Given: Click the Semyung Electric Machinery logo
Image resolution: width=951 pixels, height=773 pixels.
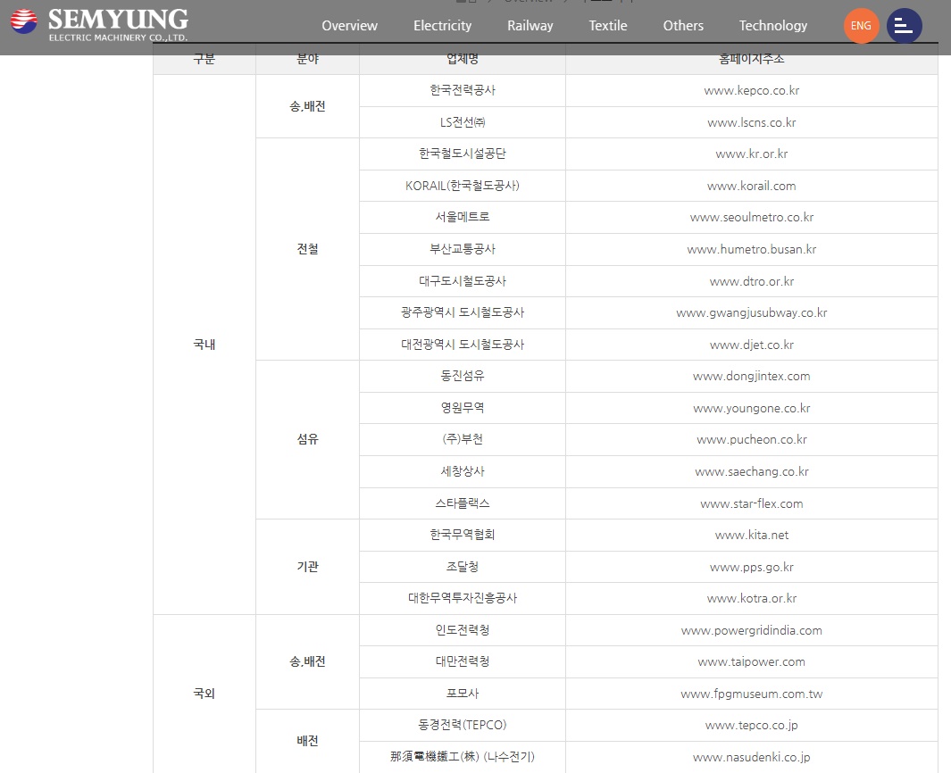Looking at the screenshot, I should coord(99,25).
